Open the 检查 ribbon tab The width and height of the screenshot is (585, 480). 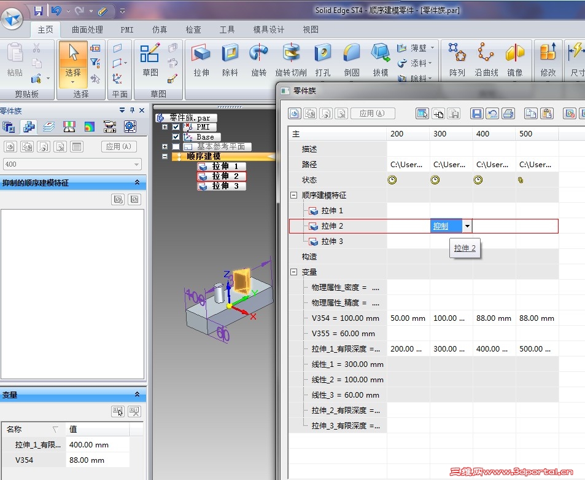pyautogui.click(x=193, y=30)
